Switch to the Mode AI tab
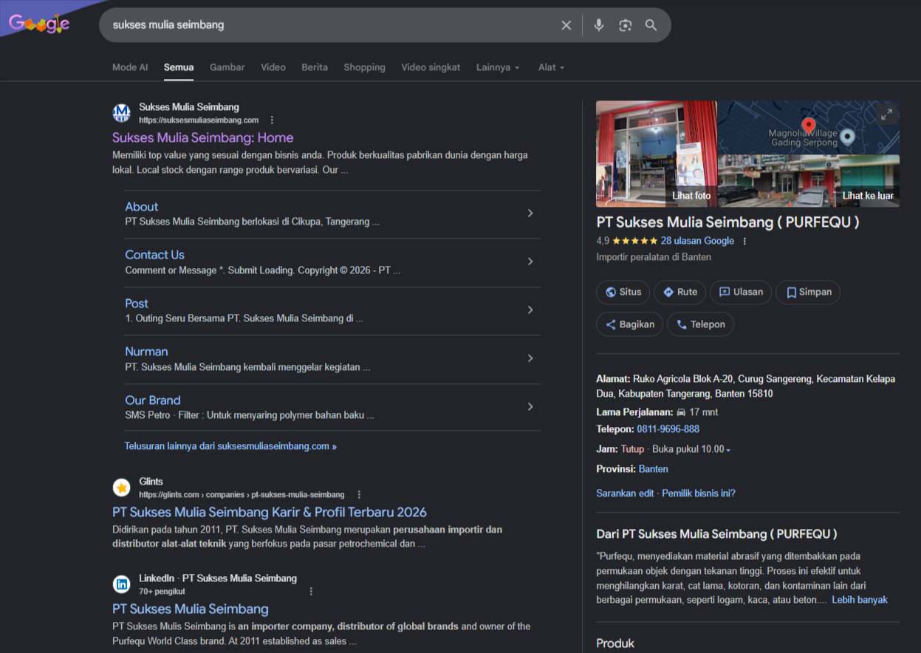The width and height of the screenshot is (921, 653). click(130, 67)
